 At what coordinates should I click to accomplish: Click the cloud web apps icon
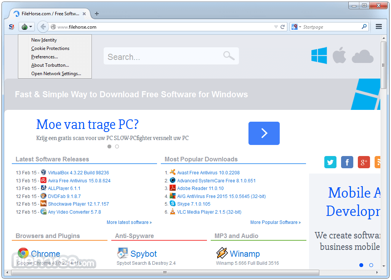point(362,56)
